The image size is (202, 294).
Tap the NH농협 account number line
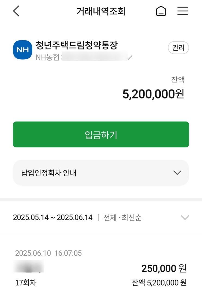(82, 58)
